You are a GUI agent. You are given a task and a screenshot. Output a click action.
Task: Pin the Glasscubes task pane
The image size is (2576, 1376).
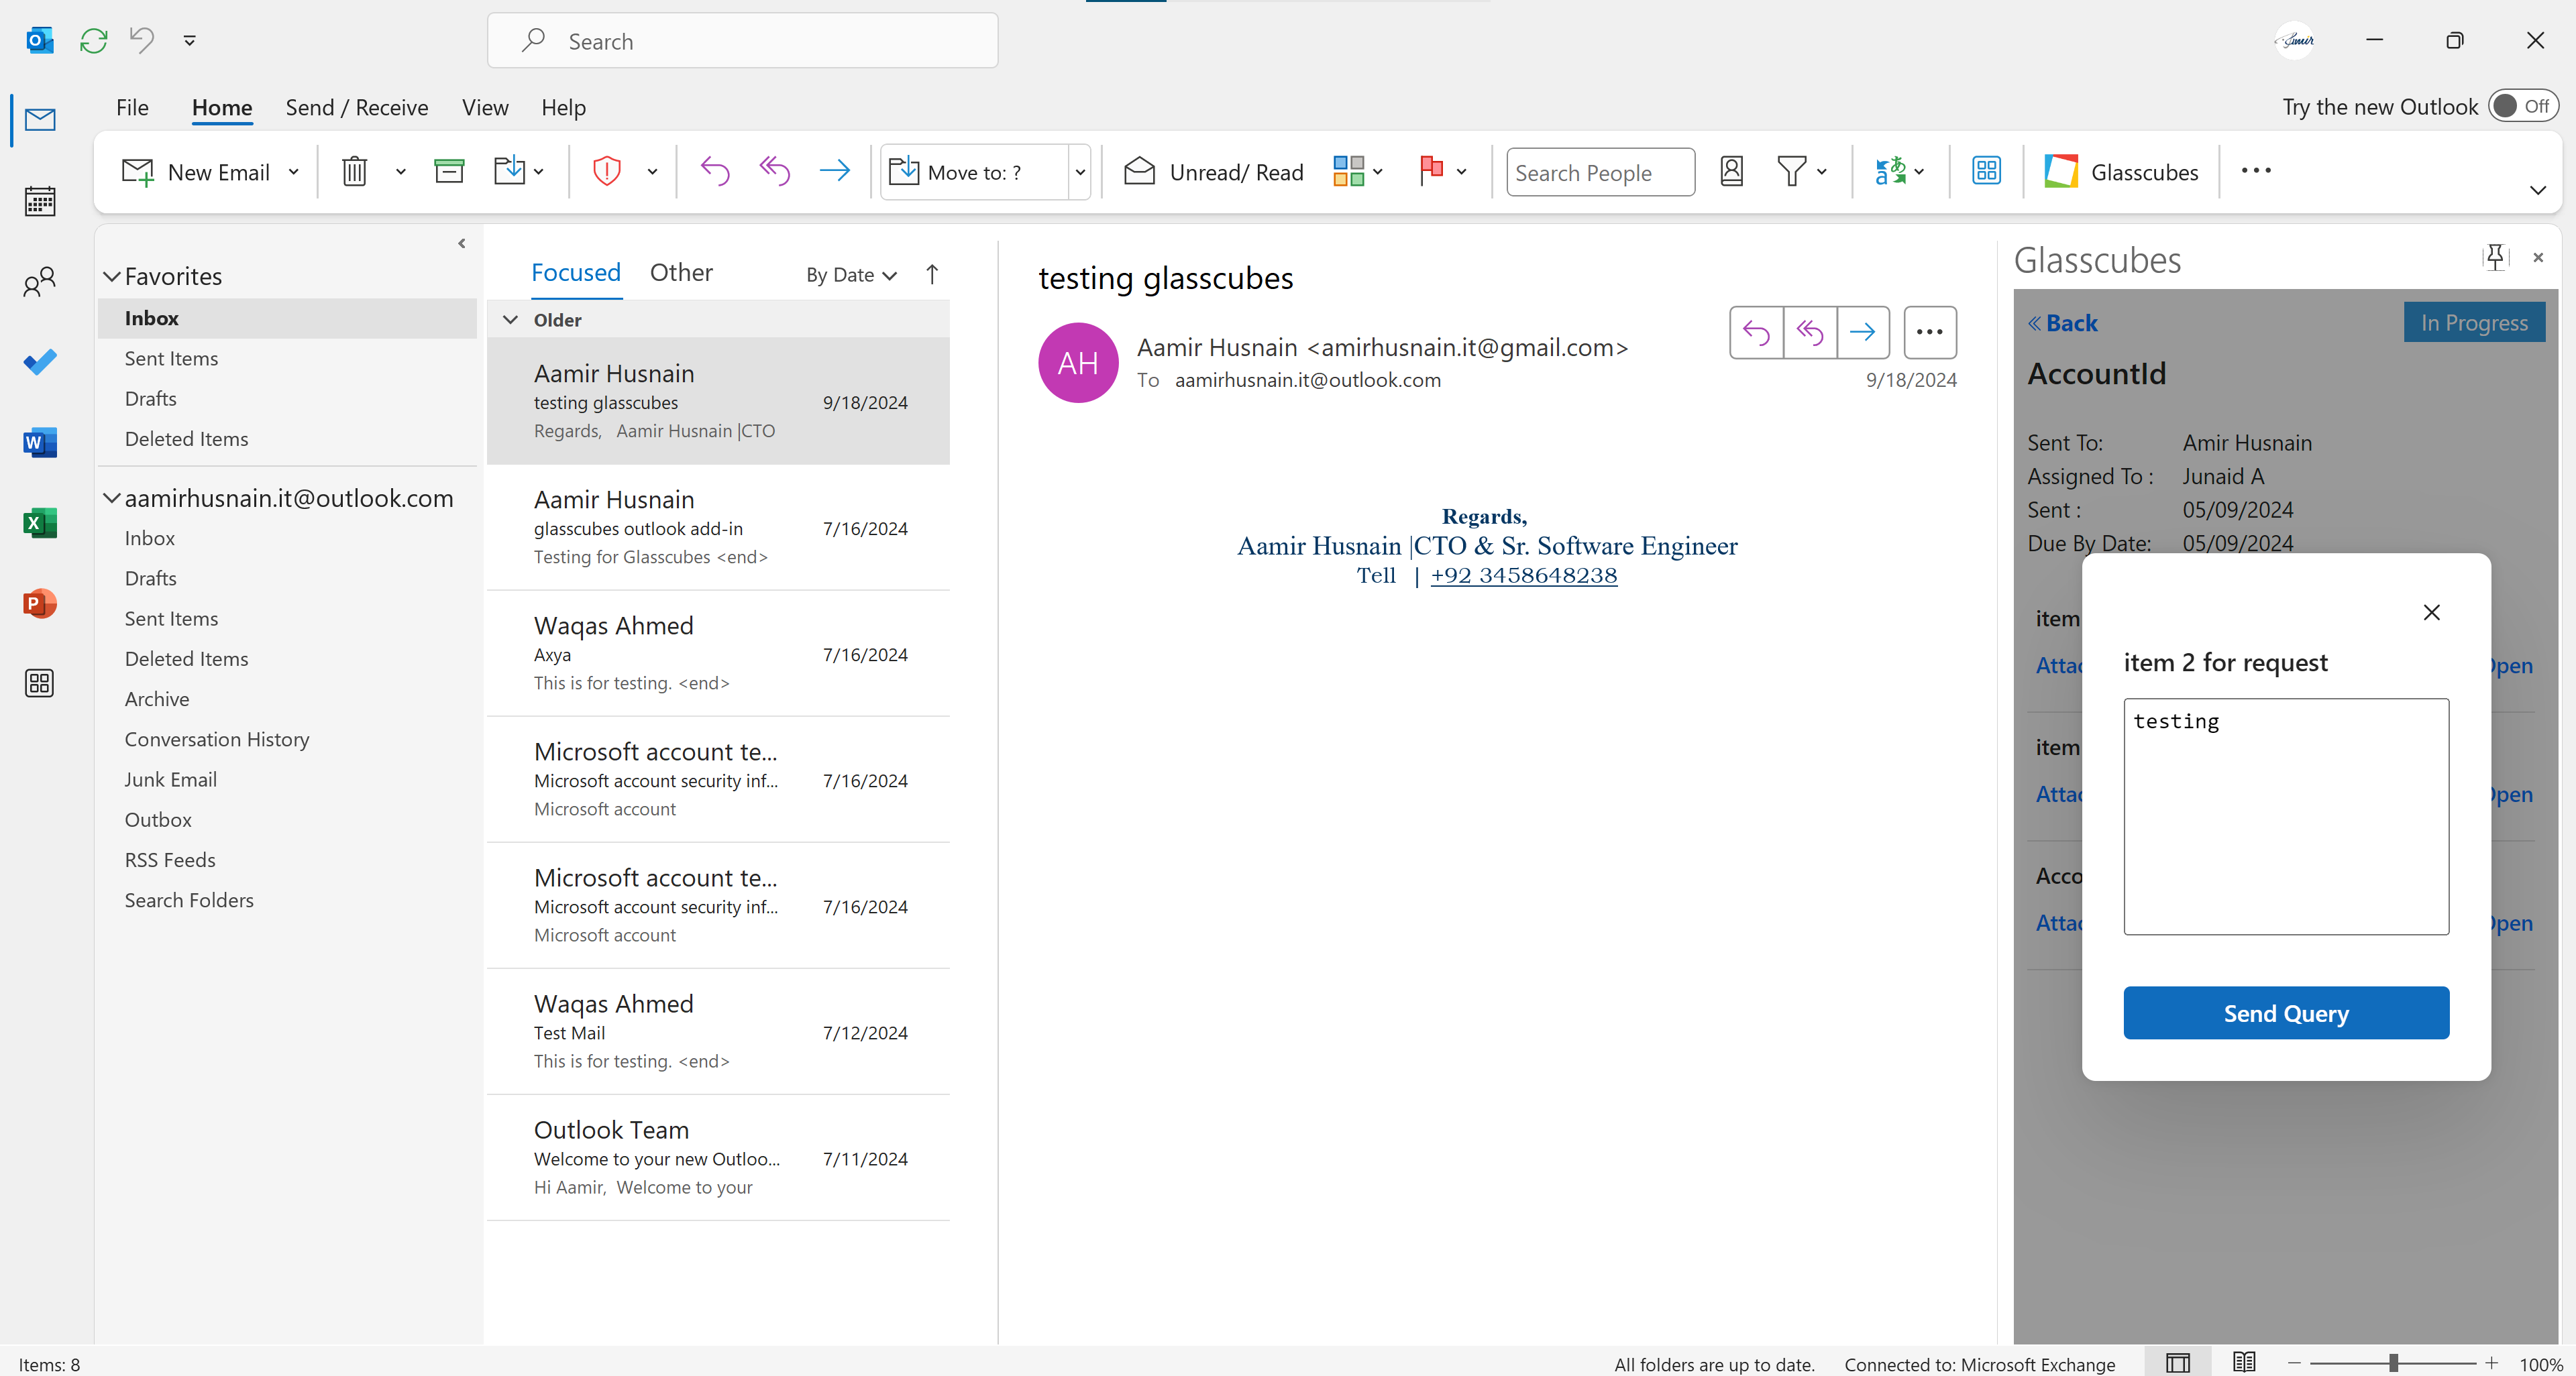coord(2495,257)
